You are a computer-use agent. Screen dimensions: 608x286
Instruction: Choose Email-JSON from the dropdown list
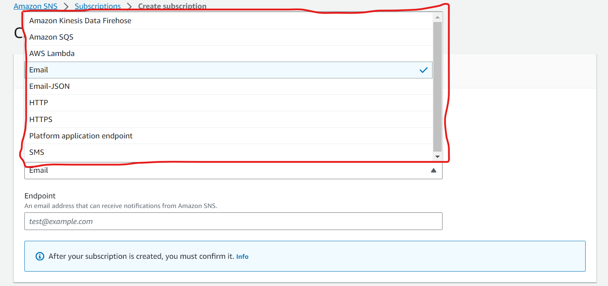coord(229,86)
